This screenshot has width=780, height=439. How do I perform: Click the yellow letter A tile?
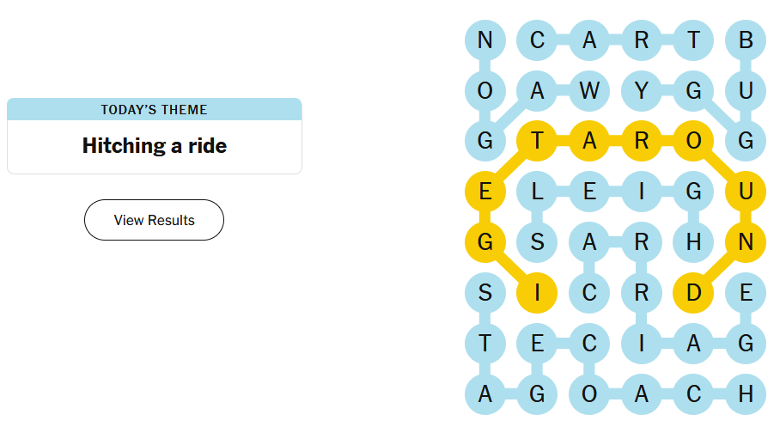(x=589, y=141)
